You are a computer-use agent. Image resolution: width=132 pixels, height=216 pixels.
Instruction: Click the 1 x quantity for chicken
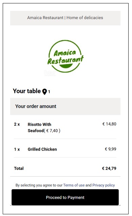coord(17,149)
